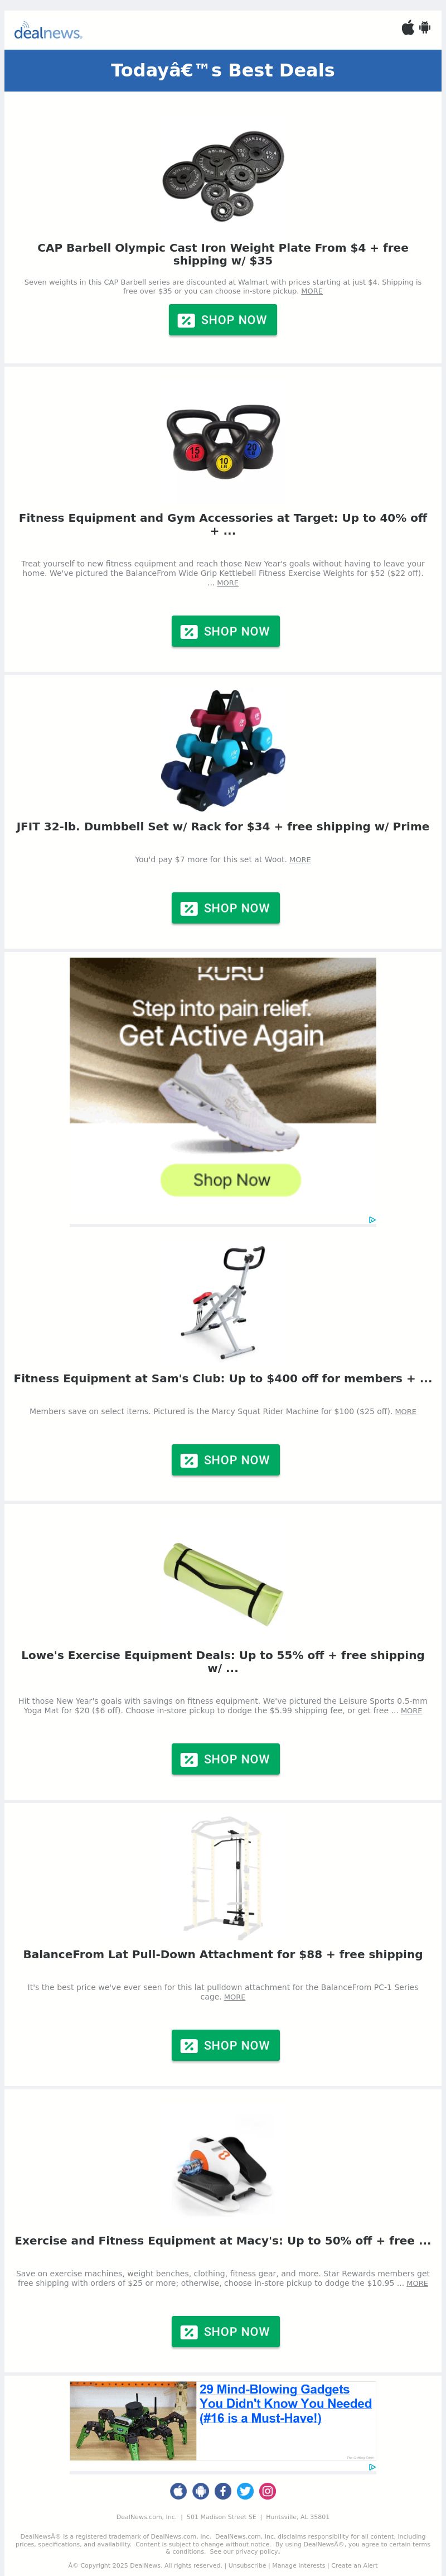Click SHOP NOW for JFIT Dumbbell Set
446x2576 pixels.
tap(226, 908)
